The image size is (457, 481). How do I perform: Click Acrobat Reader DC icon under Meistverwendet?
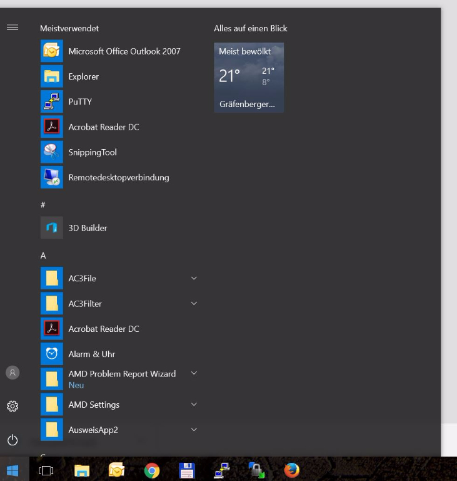click(x=52, y=127)
